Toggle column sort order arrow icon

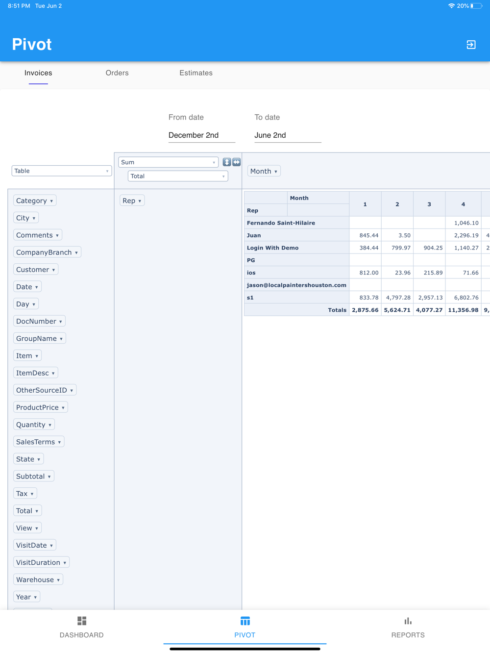point(237,162)
